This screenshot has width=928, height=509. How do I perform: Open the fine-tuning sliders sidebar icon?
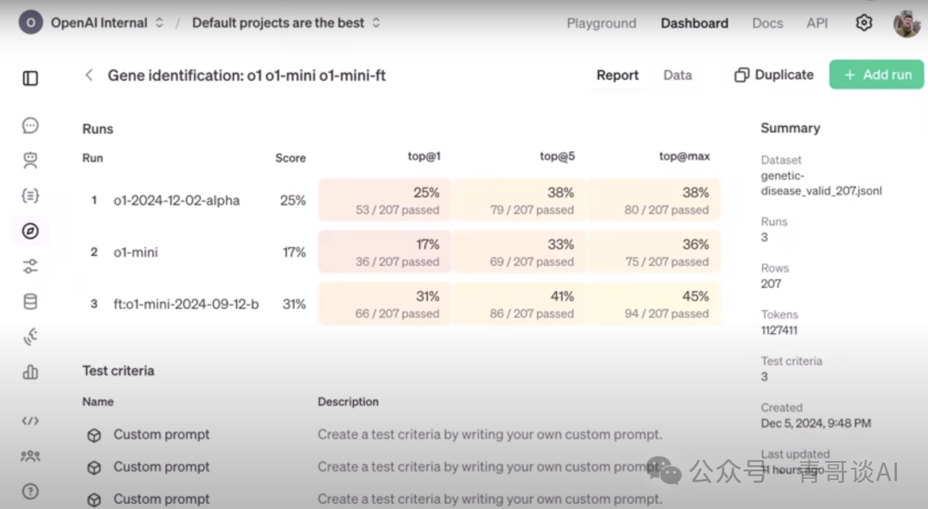pyautogui.click(x=30, y=266)
